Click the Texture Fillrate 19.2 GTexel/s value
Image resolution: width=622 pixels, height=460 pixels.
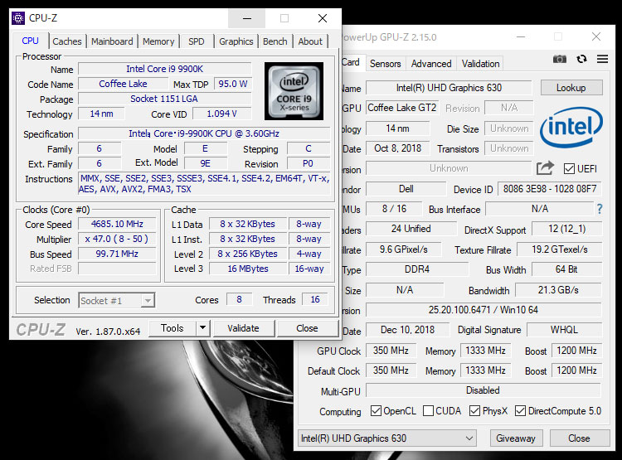tap(559, 249)
